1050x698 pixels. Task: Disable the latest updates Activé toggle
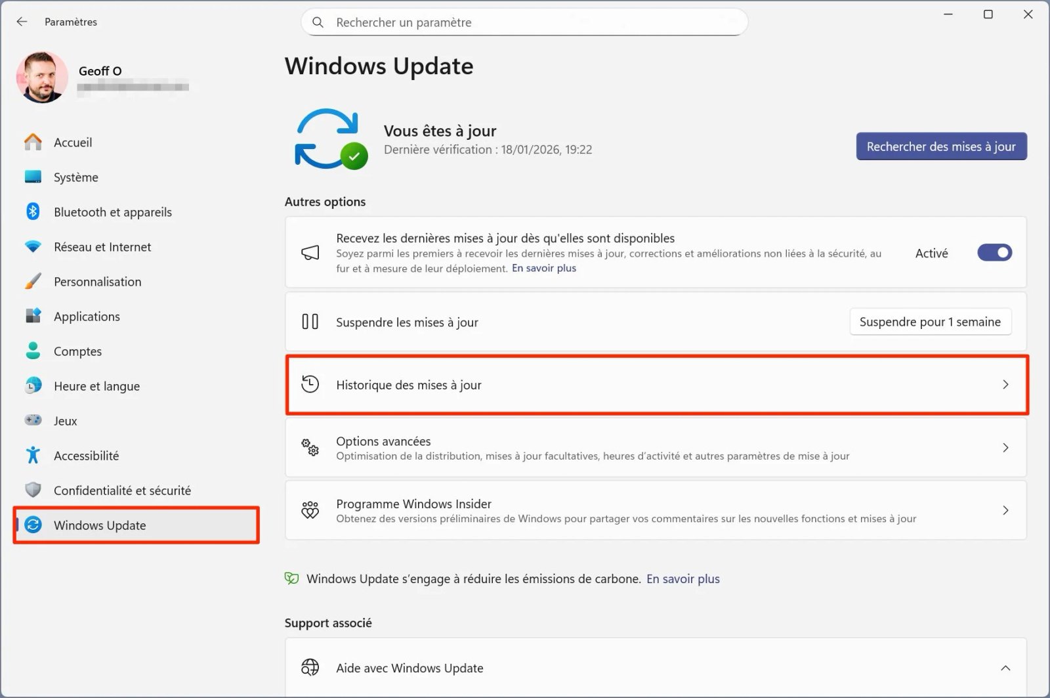click(994, 253)
